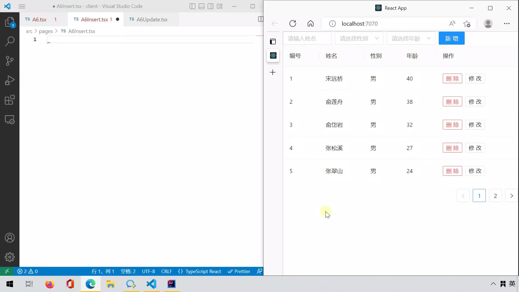
Task: Click 删除 delete button for 俞莲舟
Action: click(452, 102)
